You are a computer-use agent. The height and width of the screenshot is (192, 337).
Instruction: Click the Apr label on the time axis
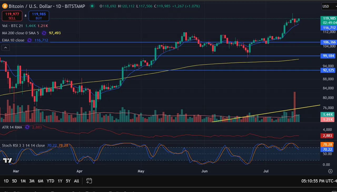pos(80,171)
